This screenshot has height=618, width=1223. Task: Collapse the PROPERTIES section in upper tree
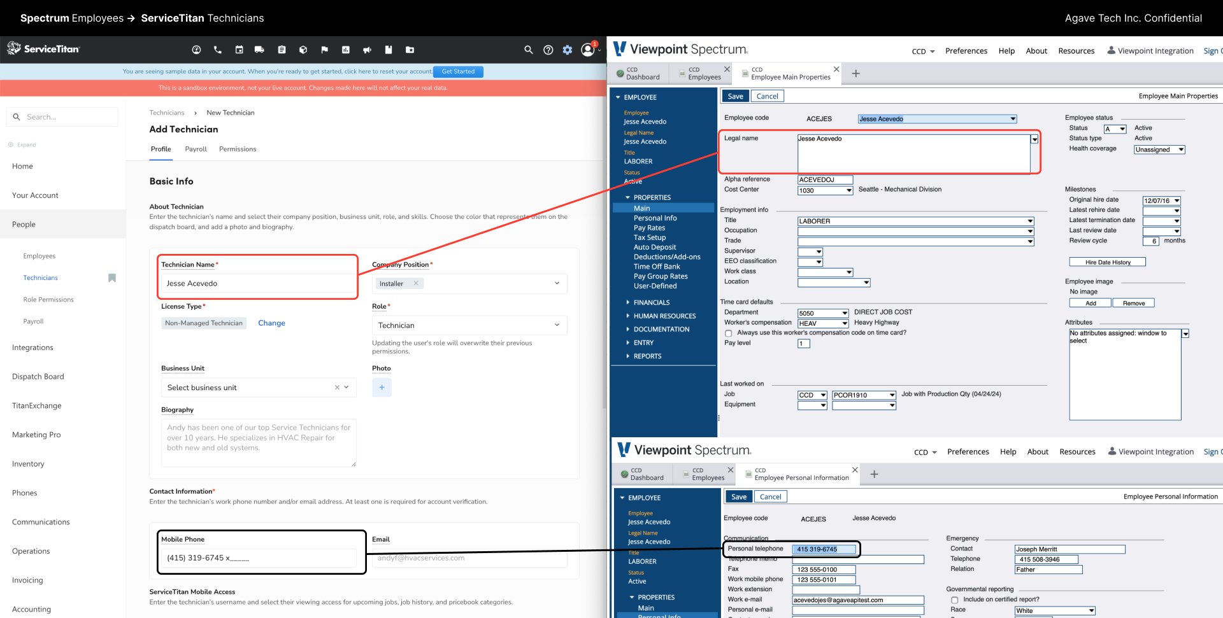click(627, 198)
